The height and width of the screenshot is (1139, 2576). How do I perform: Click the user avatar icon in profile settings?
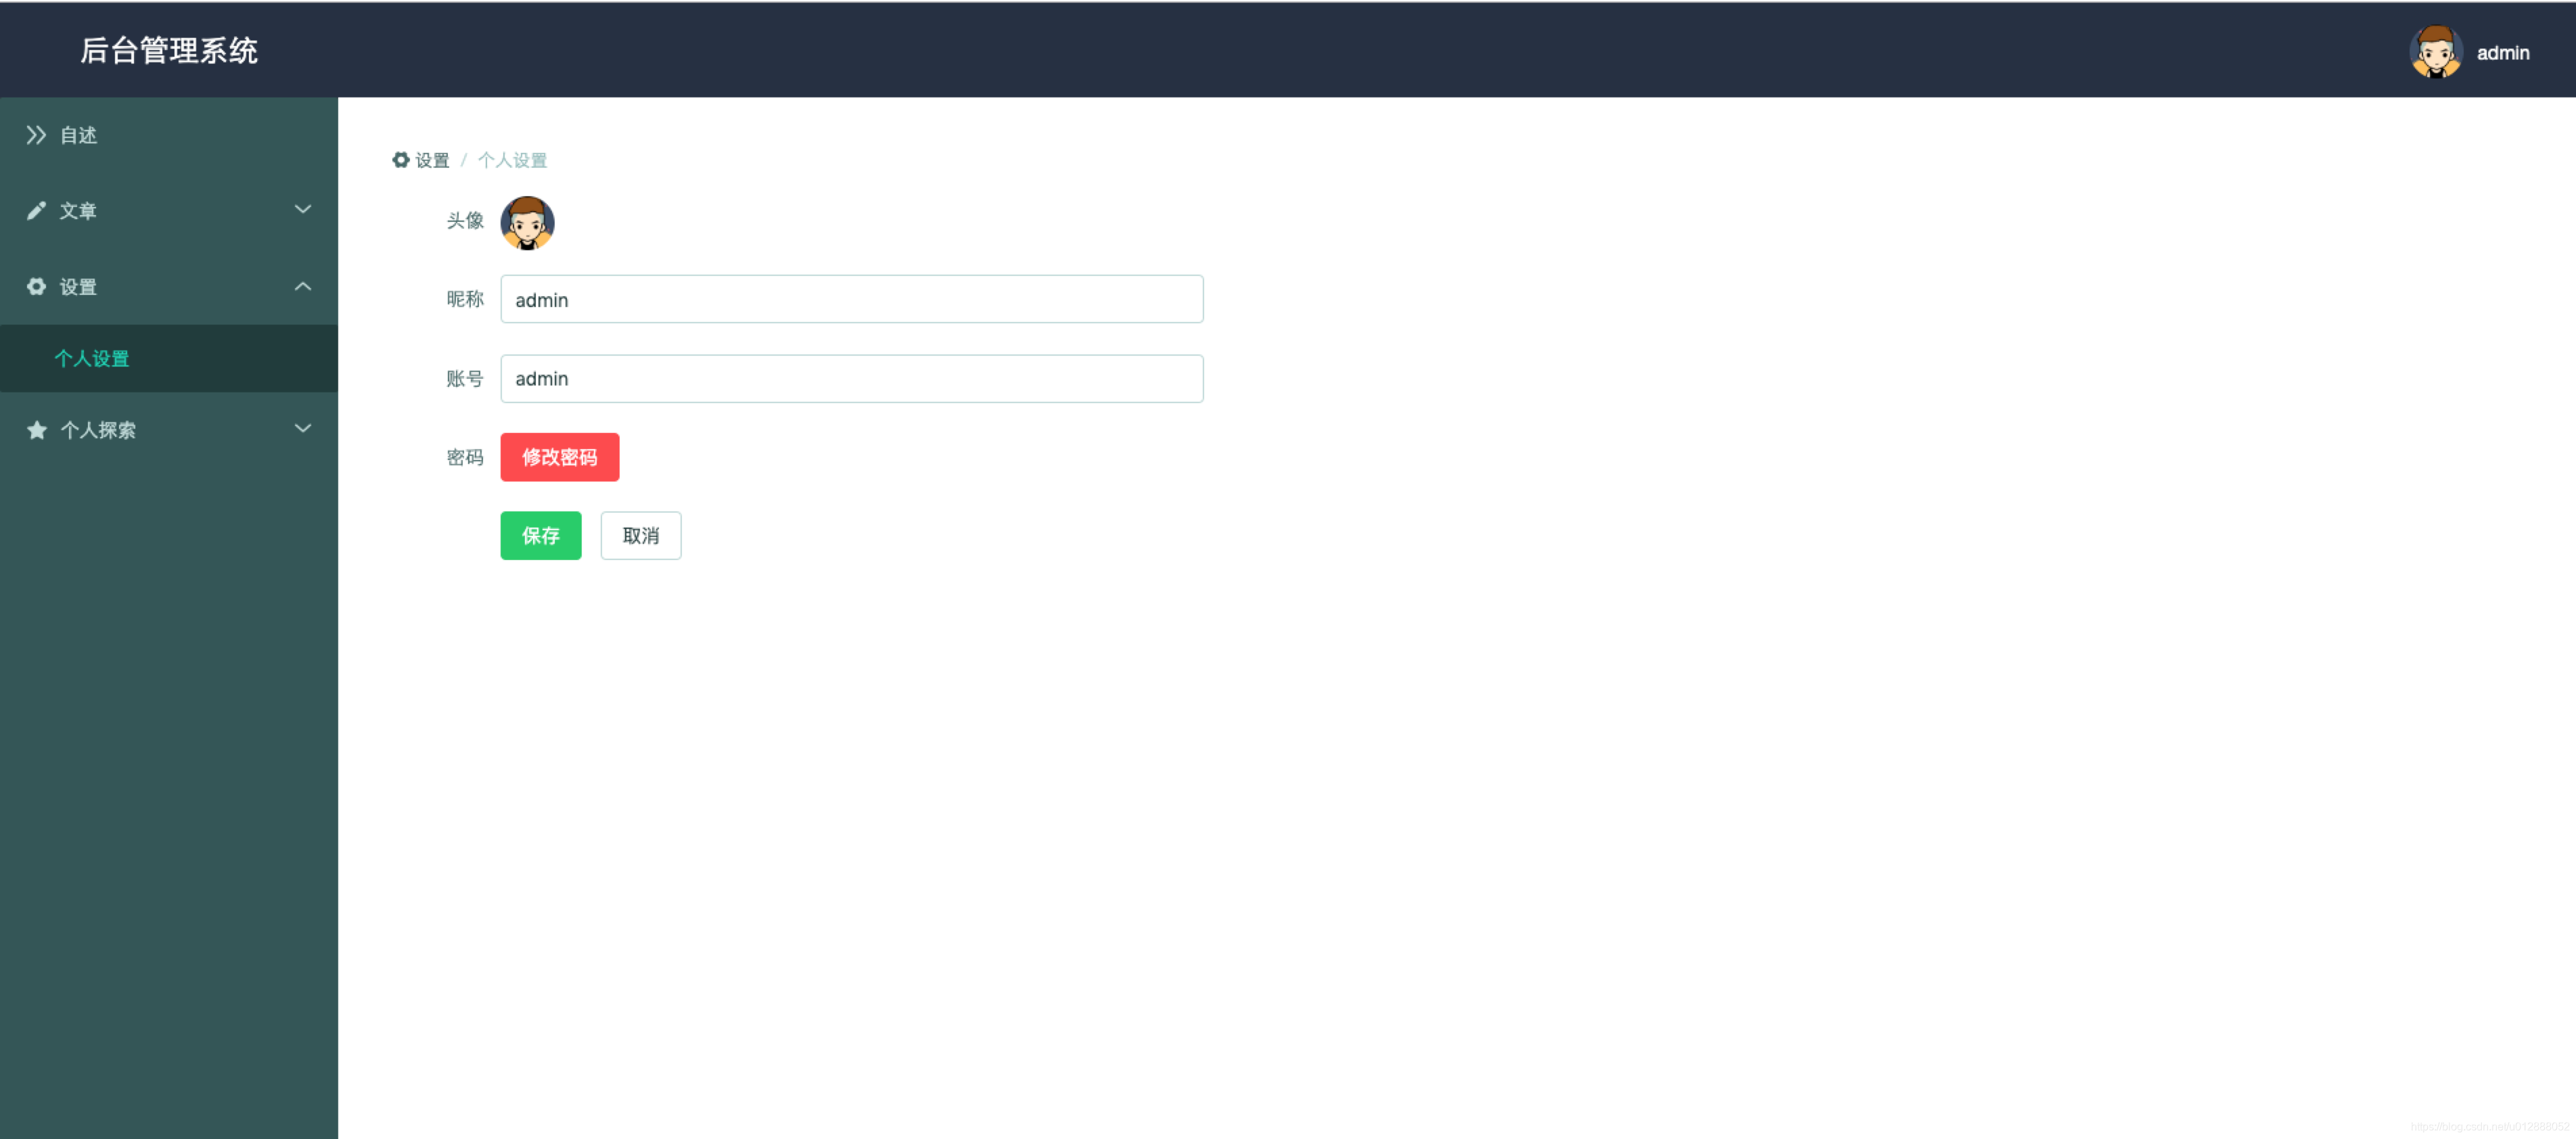pyautogui.click(x=529, y=220)
